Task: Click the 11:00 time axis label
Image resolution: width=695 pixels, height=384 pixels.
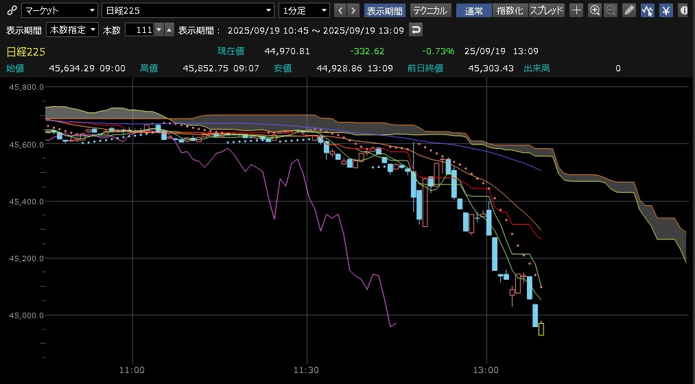Action: click(x=132, y=370)
